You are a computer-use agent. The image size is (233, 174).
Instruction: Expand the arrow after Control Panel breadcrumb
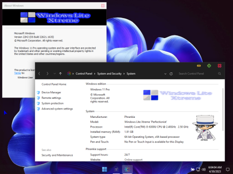95,74
